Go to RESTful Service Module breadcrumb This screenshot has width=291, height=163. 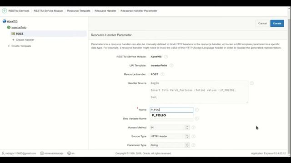(x=48, y=11)
